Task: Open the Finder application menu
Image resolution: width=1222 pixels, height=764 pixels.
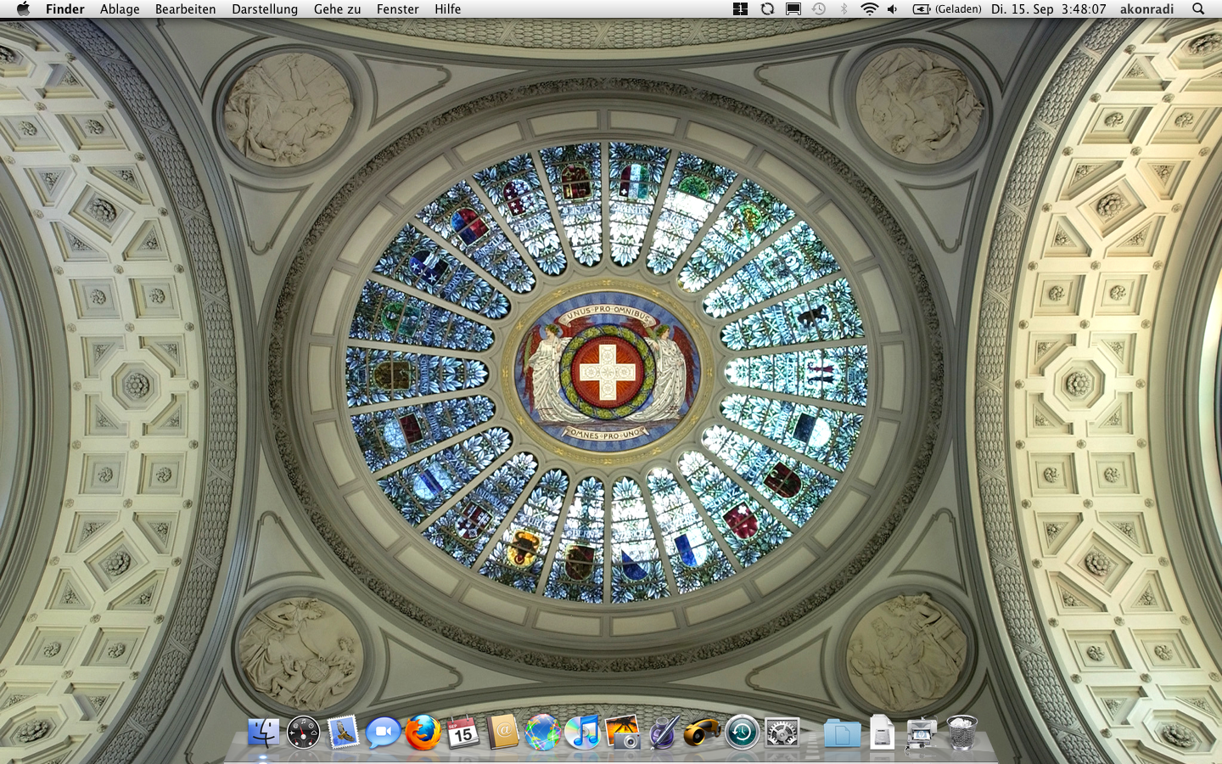Action: pos(65,8)
